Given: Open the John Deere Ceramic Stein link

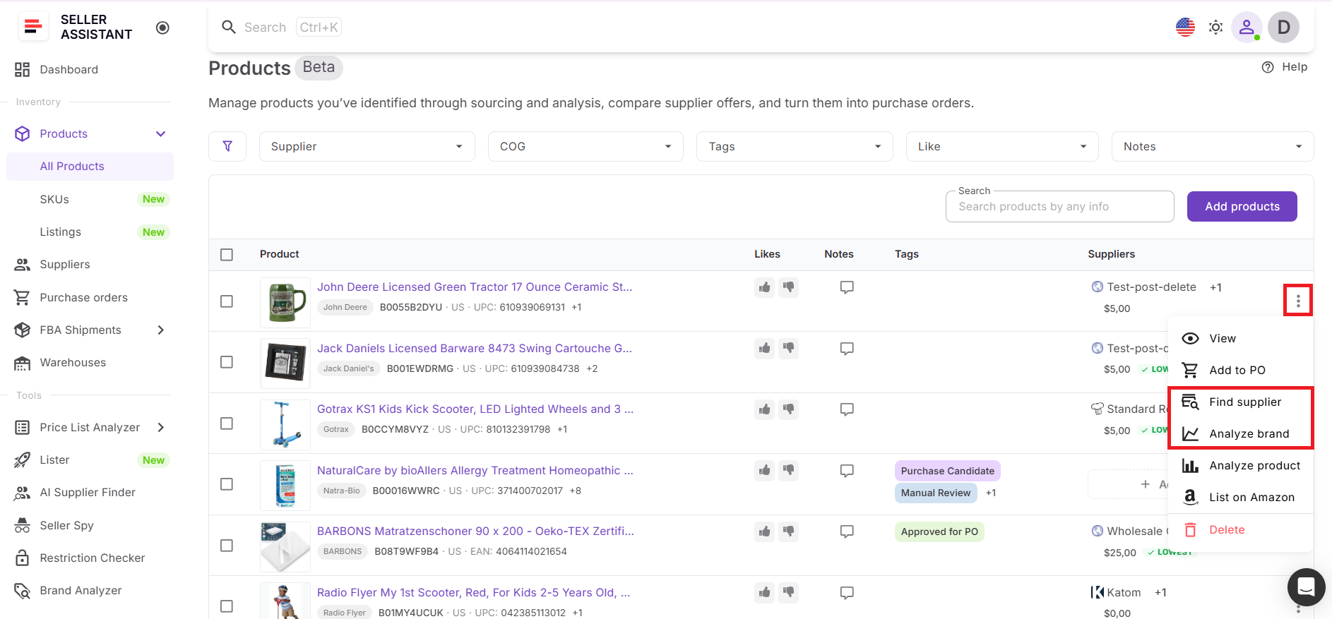Looking at the screenshot, I should click(x=475, y=287).
